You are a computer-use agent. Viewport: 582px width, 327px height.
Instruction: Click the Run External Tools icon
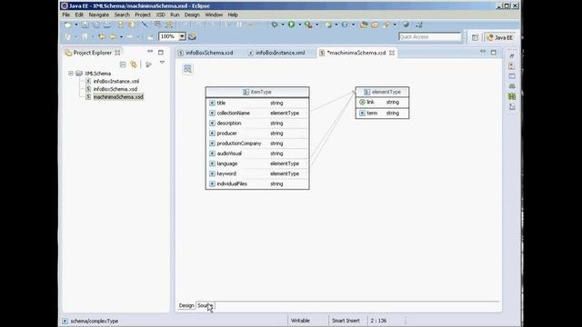pyautogui.click(x=308, y=25)
